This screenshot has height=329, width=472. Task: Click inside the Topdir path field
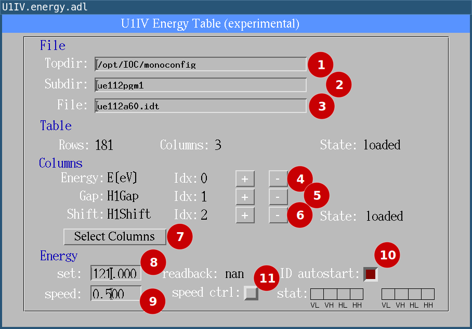[200, 64]
